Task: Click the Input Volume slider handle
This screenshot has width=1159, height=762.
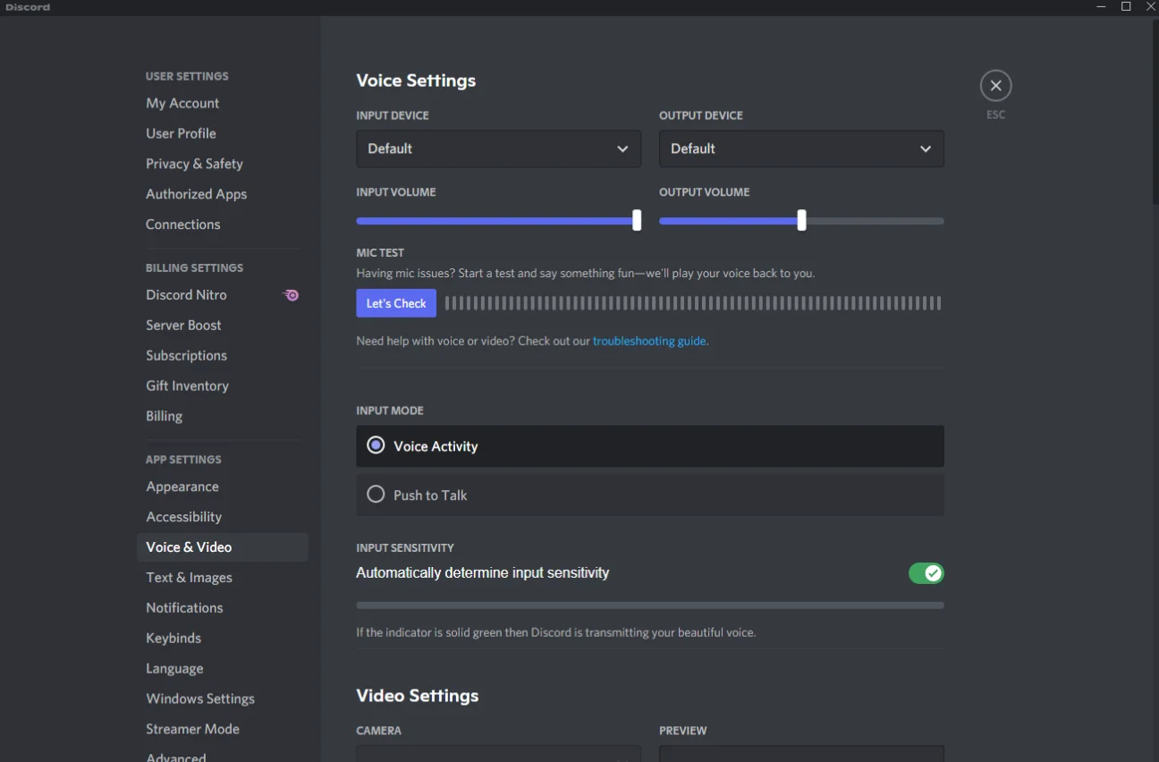Action: pyautogui.click(x=637, y=220)
